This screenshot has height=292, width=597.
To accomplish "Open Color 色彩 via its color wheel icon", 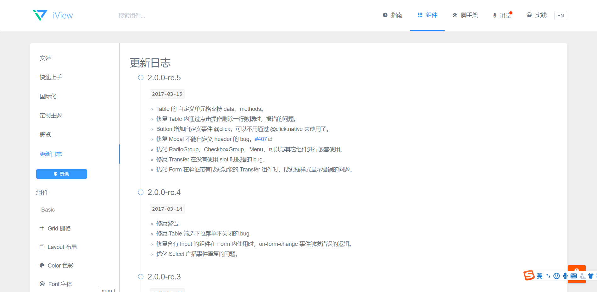I will [42, 265].
